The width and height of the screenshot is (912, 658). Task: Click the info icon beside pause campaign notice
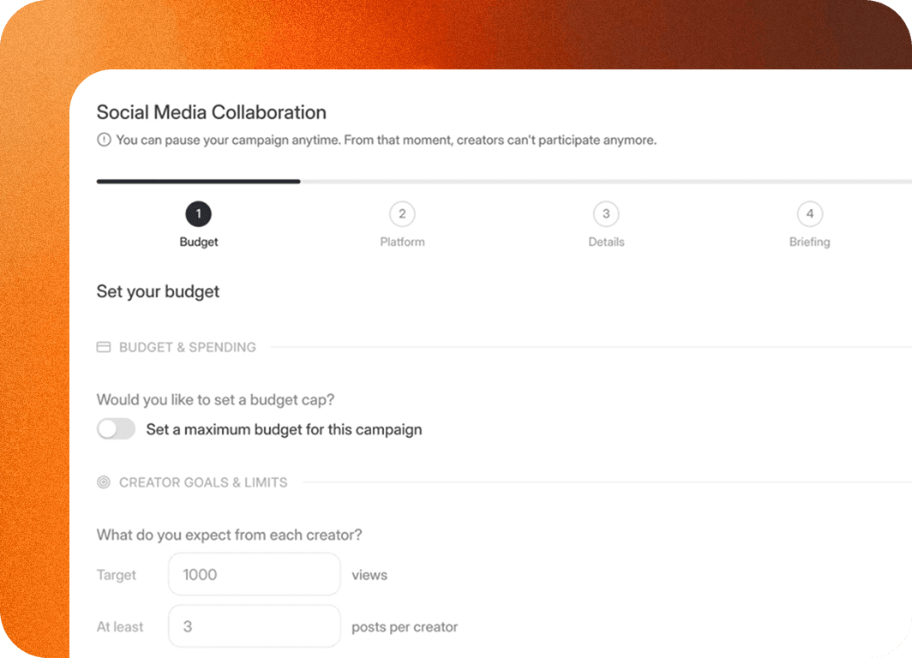(x=104, y=141)
